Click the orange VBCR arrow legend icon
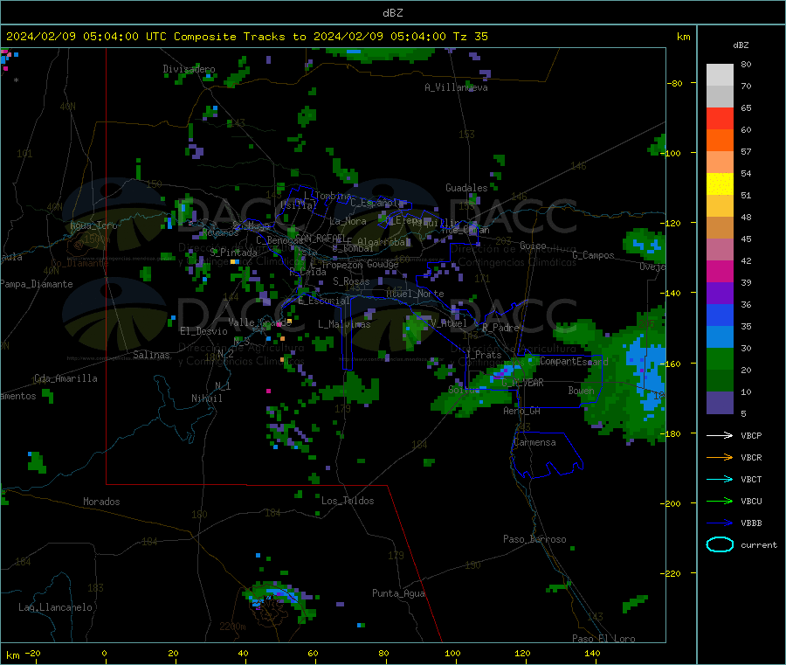The image size is (786, 665). [720, 457]
